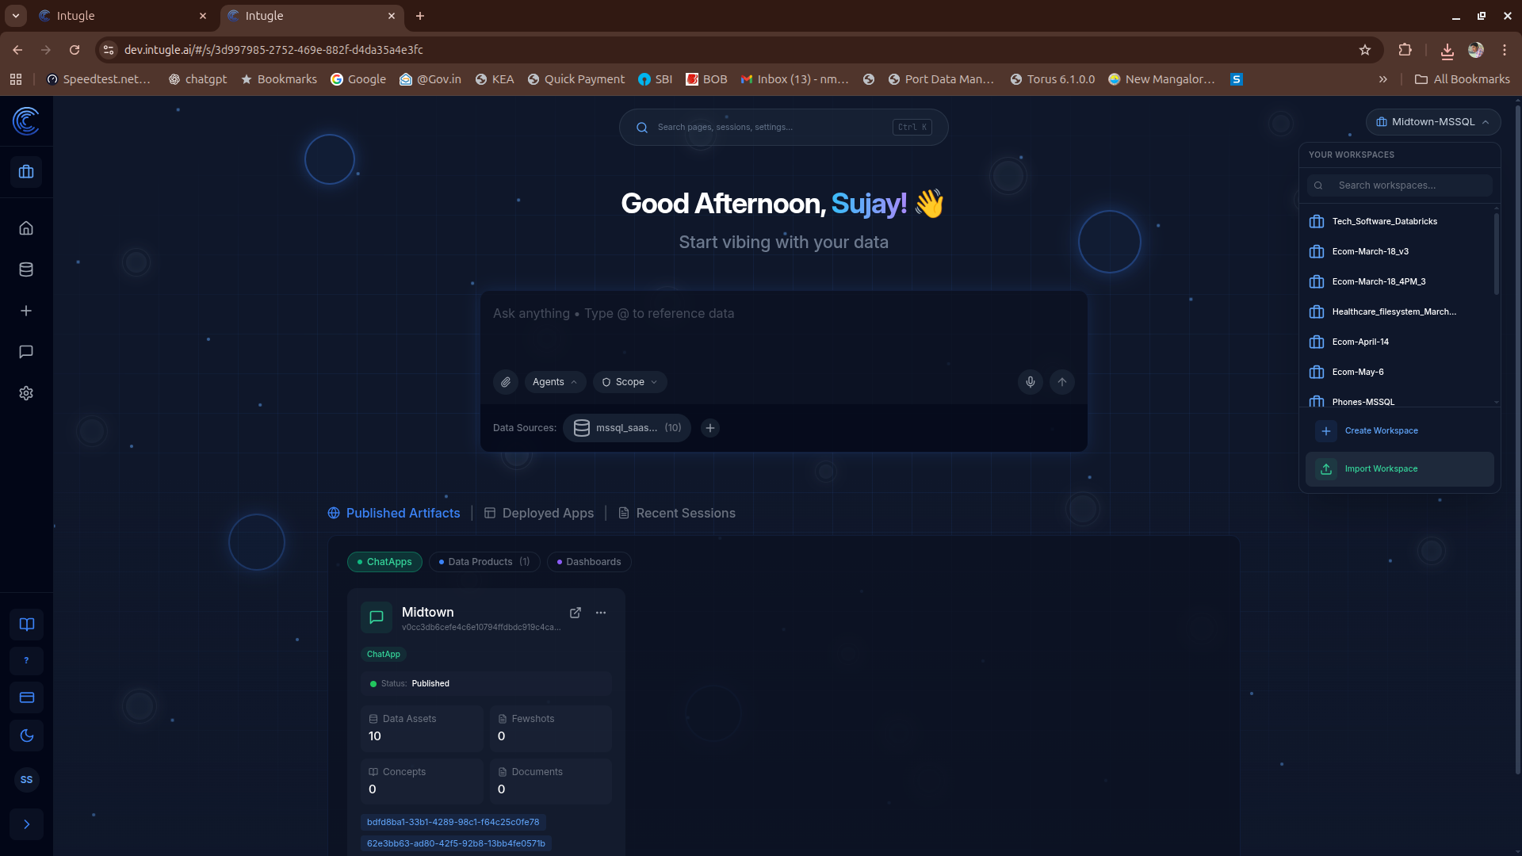The width and height of the screenshot is (1522, 856).
Task: Select the Dashboards filter chip
Action: 589,562
